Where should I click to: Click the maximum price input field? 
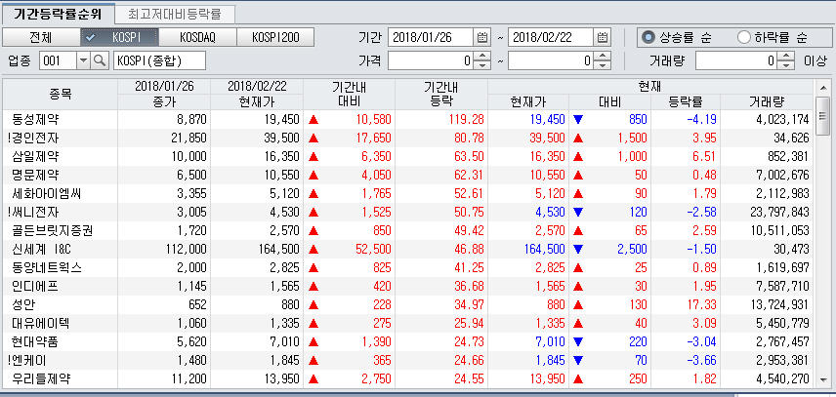[551, 60]
